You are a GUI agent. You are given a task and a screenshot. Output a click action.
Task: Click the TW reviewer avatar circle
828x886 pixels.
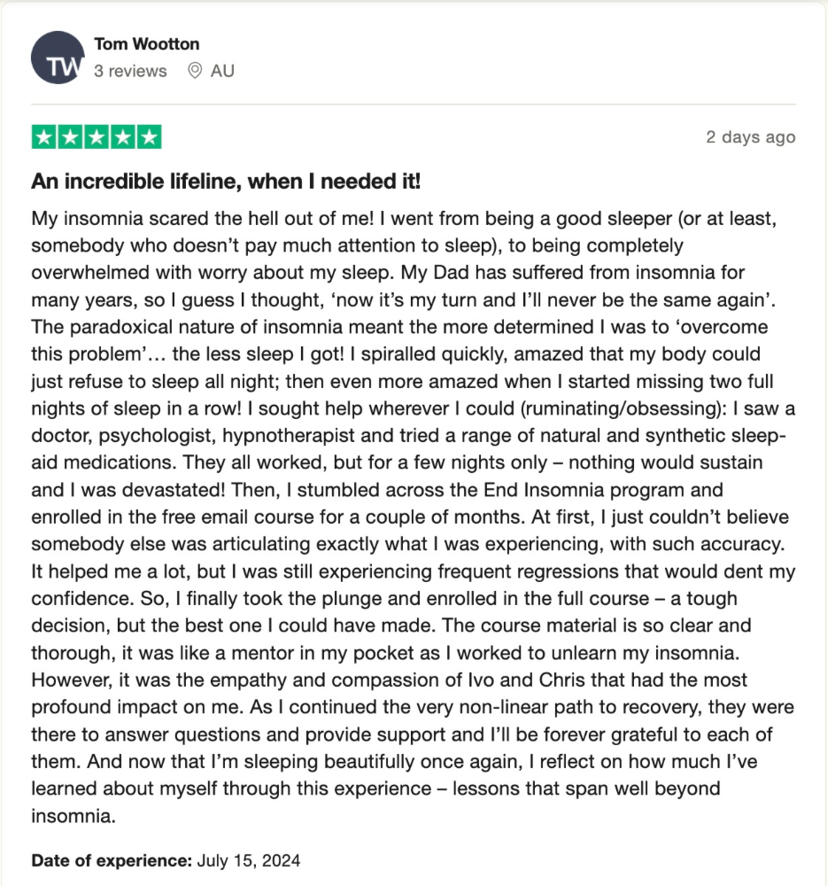click(x=58, y=58)
